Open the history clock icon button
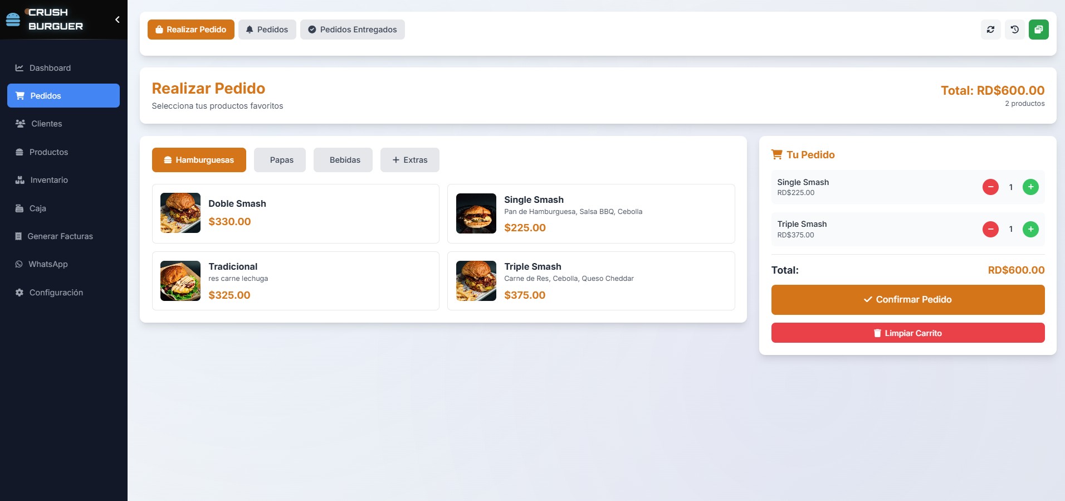This screenshot has width=1065, height=501. [1014, 30]
